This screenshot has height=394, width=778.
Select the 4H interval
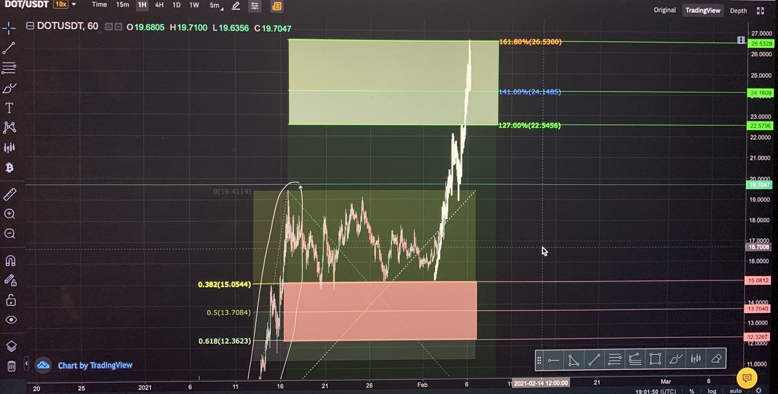[159, 5]
